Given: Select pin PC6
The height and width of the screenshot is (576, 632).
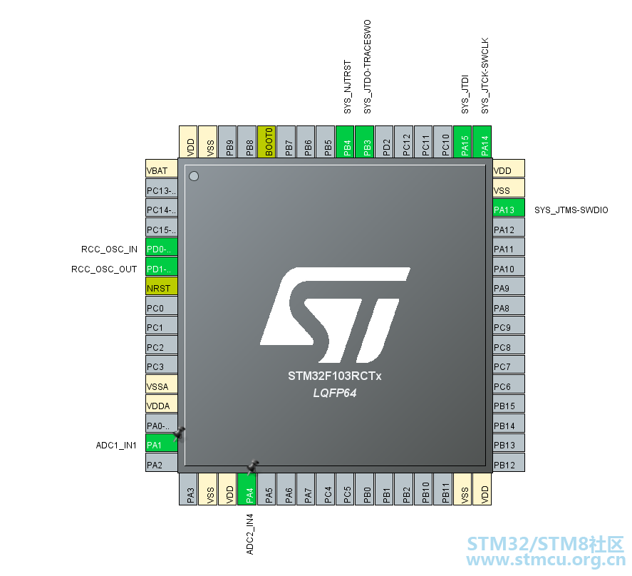Looking at the screenshot, I should [509, 384].
